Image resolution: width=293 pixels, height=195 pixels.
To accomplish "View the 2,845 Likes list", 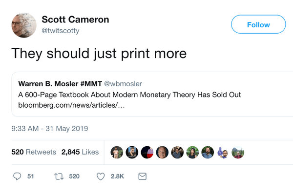I will [x=80, y=152].
